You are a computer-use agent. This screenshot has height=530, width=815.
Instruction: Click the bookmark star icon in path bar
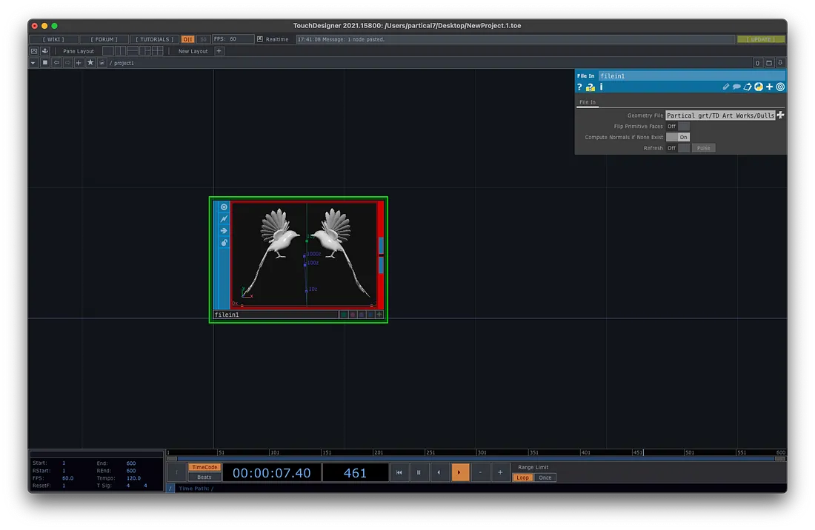click(x=90, y=63)
